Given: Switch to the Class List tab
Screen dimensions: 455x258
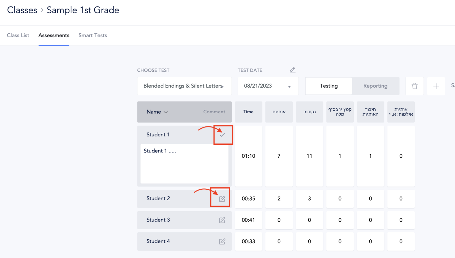Looking at the screenshot, I should click(18, 35).
